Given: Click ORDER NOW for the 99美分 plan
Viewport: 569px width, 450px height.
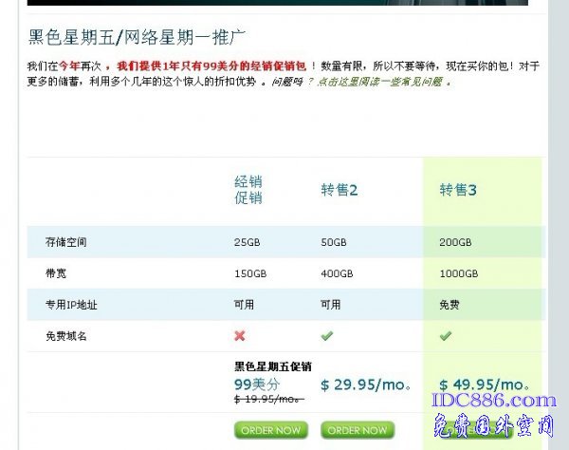Looking at the screenshot, I should coord(270,430).
